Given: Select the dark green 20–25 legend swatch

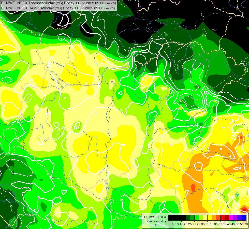Looking at the screenshot, I should 188,218.
